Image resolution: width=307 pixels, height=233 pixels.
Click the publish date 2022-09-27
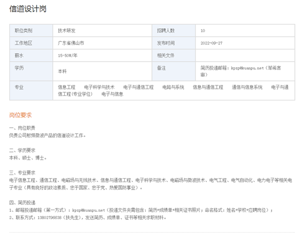click(212, 43)
